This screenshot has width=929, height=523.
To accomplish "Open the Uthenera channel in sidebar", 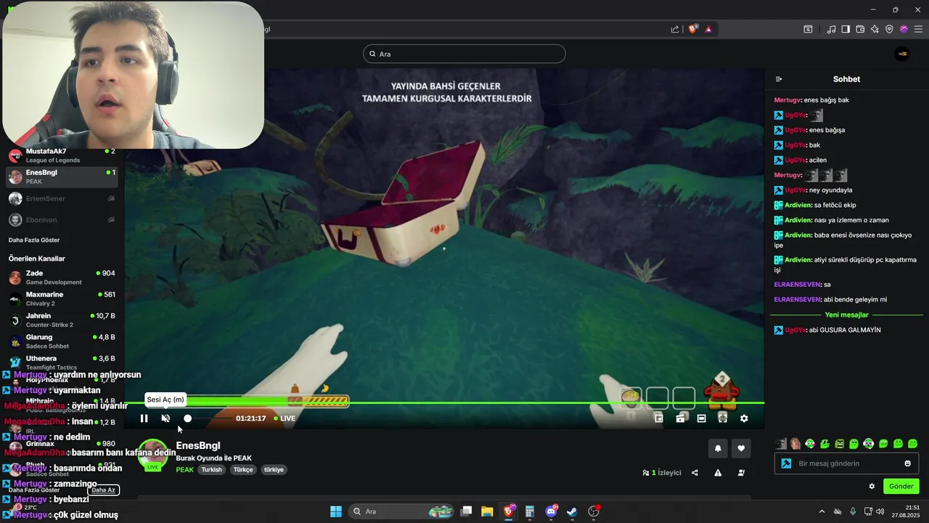I will 62,362.
